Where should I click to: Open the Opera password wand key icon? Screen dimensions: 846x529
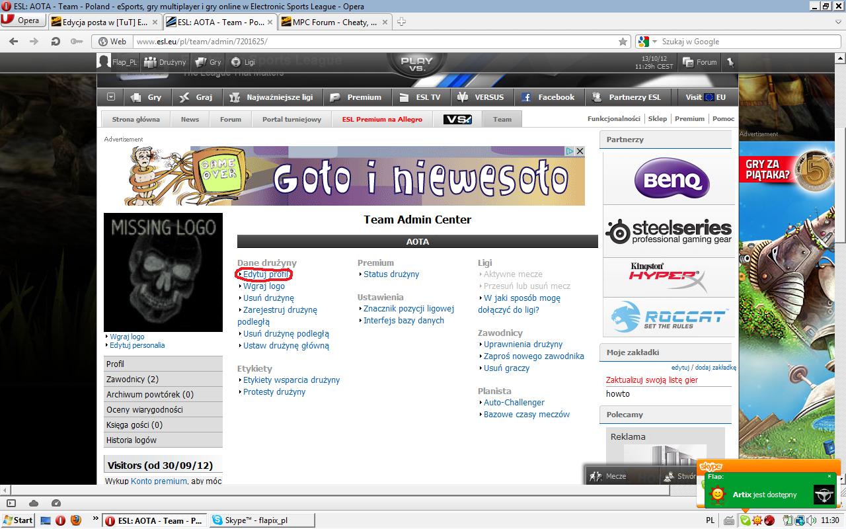[78, 41]
